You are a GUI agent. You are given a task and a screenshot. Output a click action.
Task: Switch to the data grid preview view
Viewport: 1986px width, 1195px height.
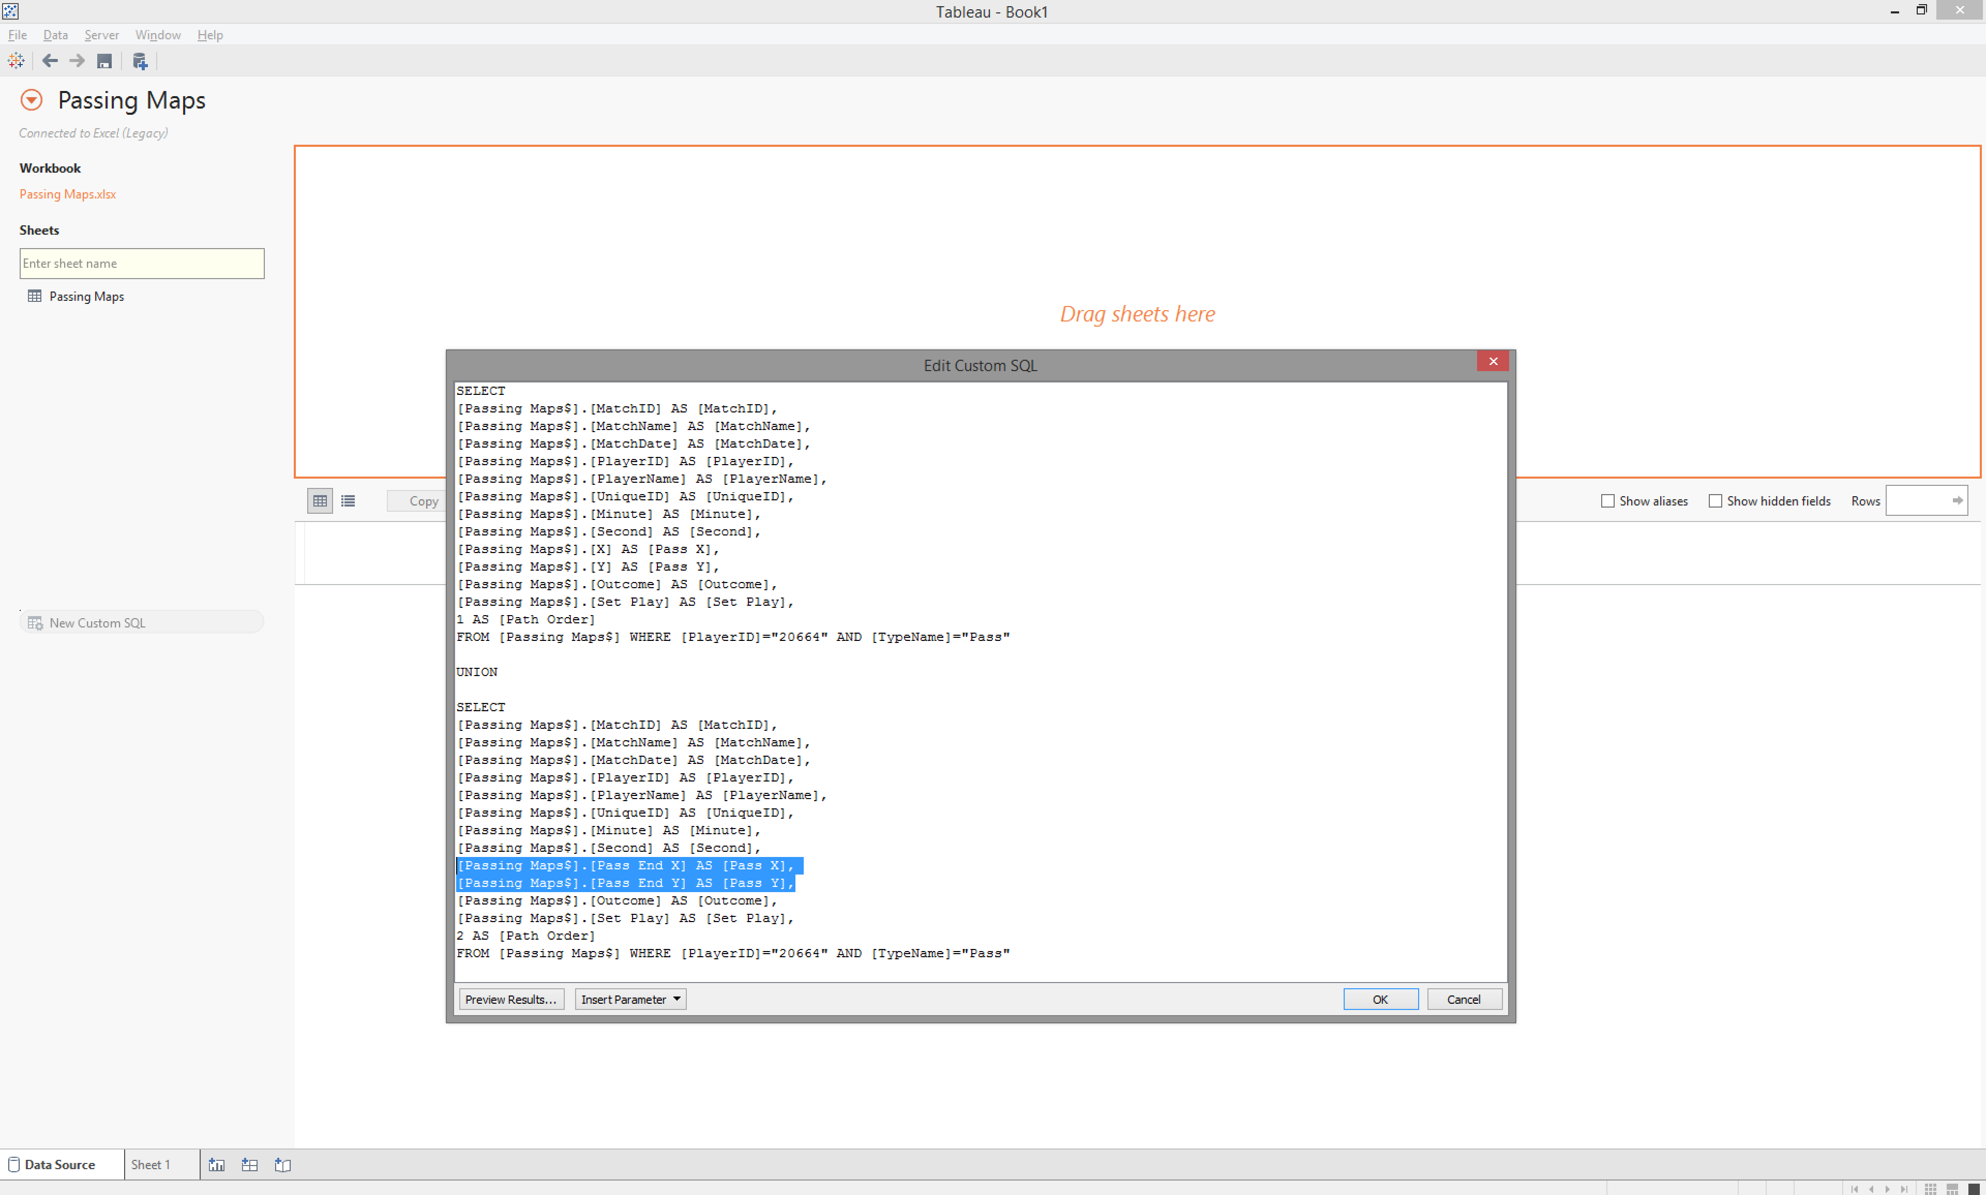[321, 501]
